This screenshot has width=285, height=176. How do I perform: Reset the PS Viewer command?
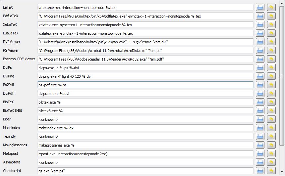click(271, 50)
